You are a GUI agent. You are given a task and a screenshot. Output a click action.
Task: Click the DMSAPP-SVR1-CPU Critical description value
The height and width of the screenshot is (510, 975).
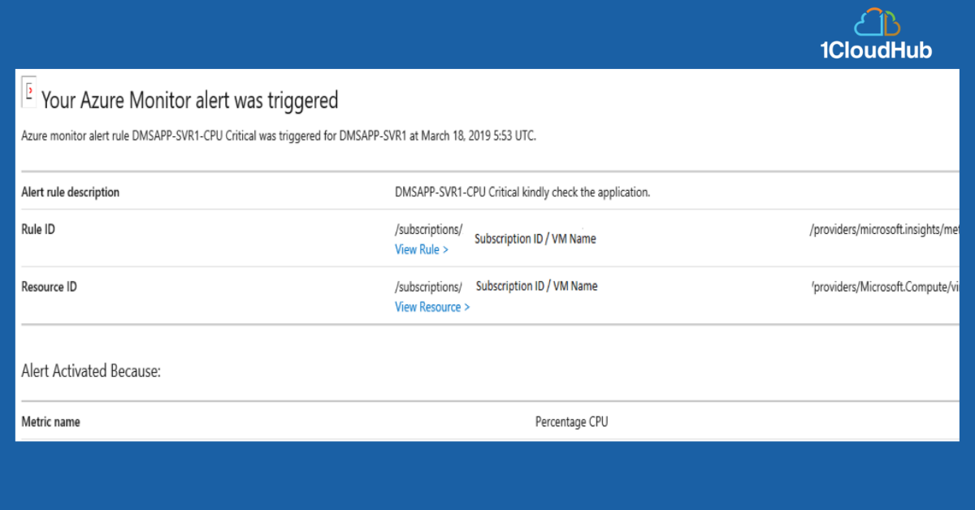[x=522, y=192]
